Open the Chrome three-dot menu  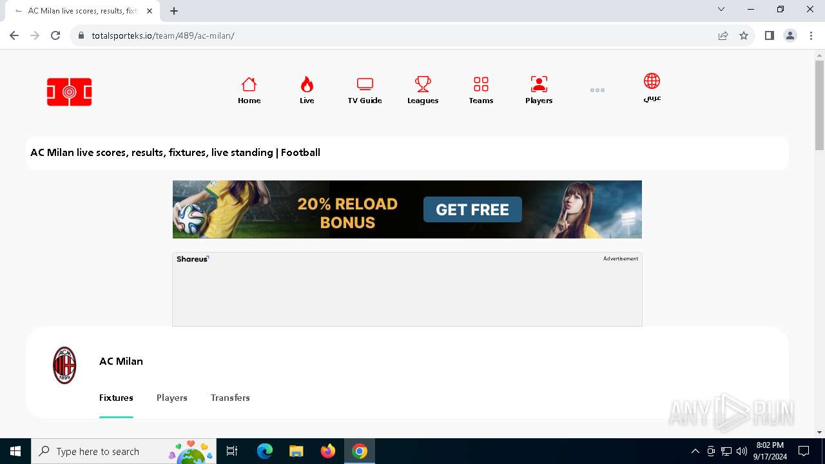[811, 35]
